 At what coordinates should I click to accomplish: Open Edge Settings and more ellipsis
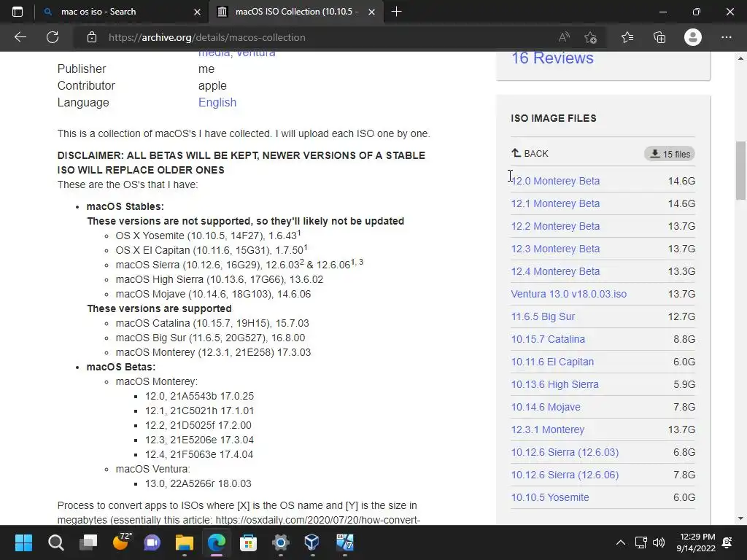click(726, 37)
